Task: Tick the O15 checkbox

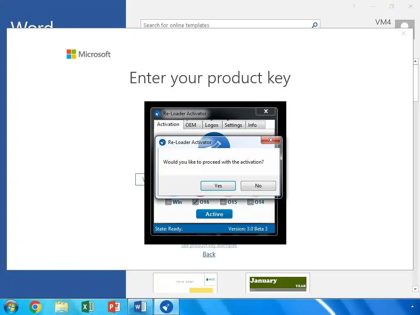Action: click(x=223, y=202)
